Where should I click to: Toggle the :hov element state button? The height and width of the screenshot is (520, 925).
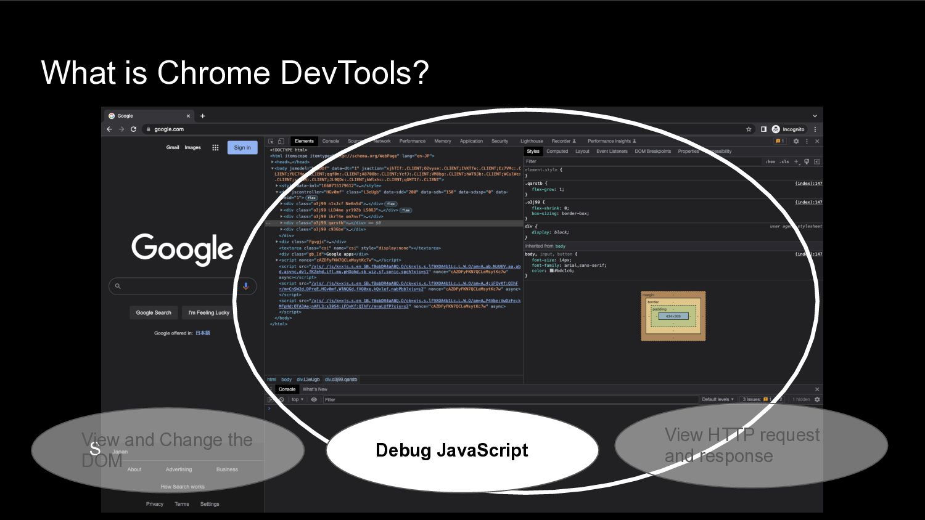(x=770, y=161)
